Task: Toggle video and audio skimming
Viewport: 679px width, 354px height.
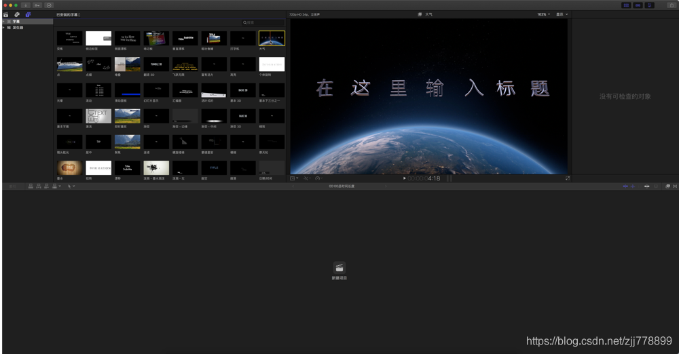Action: (x=625, y=186)
